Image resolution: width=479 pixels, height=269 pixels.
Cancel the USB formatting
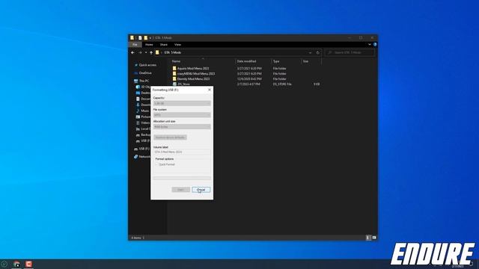coord(201,190)
